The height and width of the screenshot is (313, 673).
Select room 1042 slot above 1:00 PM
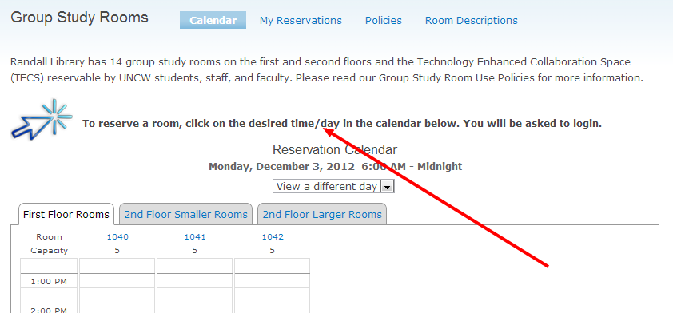[272, 265]
